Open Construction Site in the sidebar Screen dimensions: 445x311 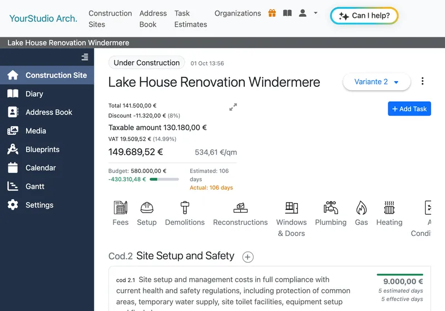tap(47, 75)
